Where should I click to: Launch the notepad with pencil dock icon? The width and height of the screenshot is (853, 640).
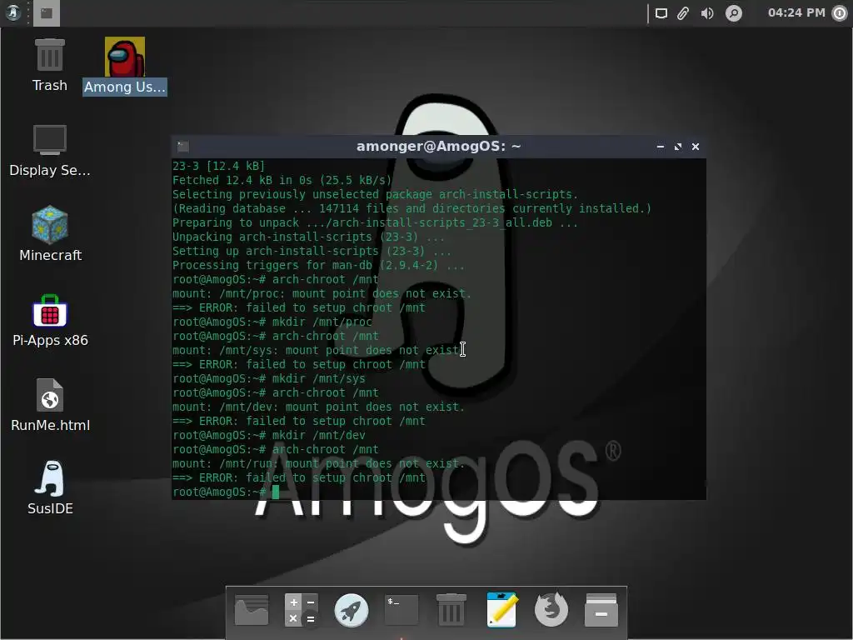501,610
